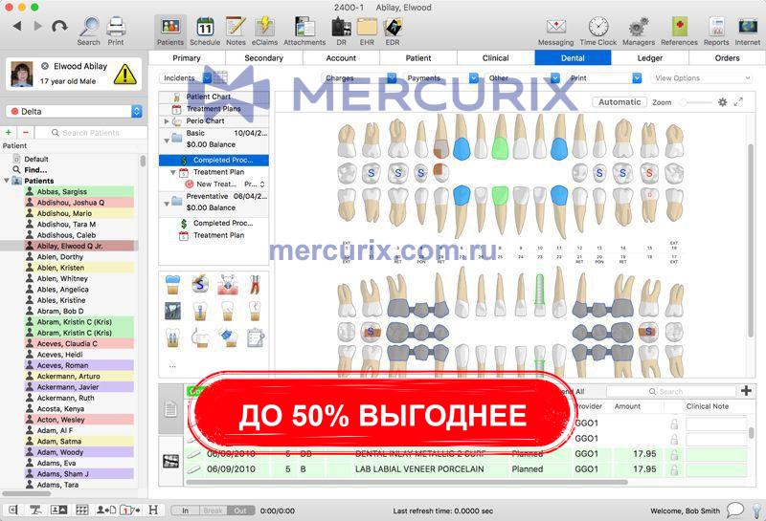Click the Search Patients field
Image resolution: width=766 pixels, height=521 pixels.
tap(91, 132)
